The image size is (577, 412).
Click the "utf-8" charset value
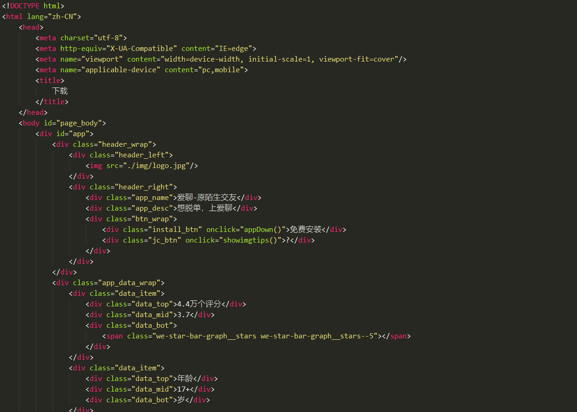point(109,38)
